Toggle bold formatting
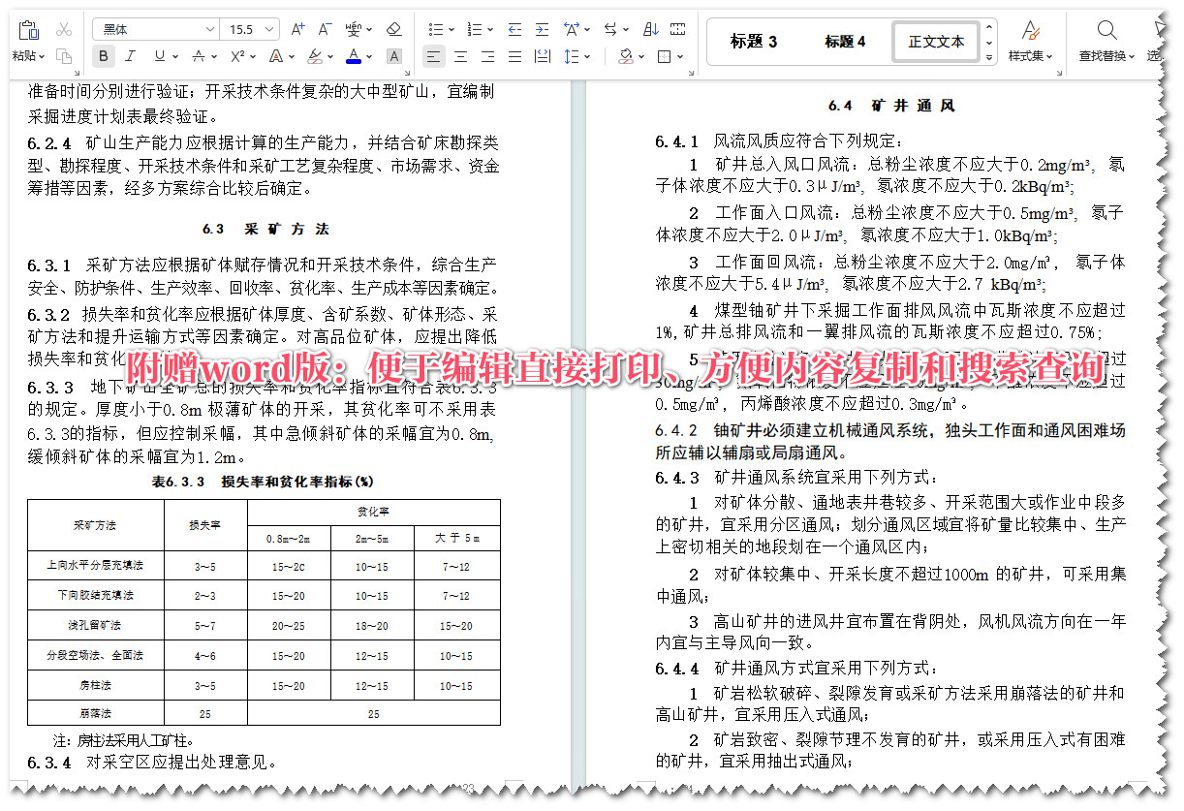The height and width of the screenshot is (811, 1184). click(x=103, y=55)
